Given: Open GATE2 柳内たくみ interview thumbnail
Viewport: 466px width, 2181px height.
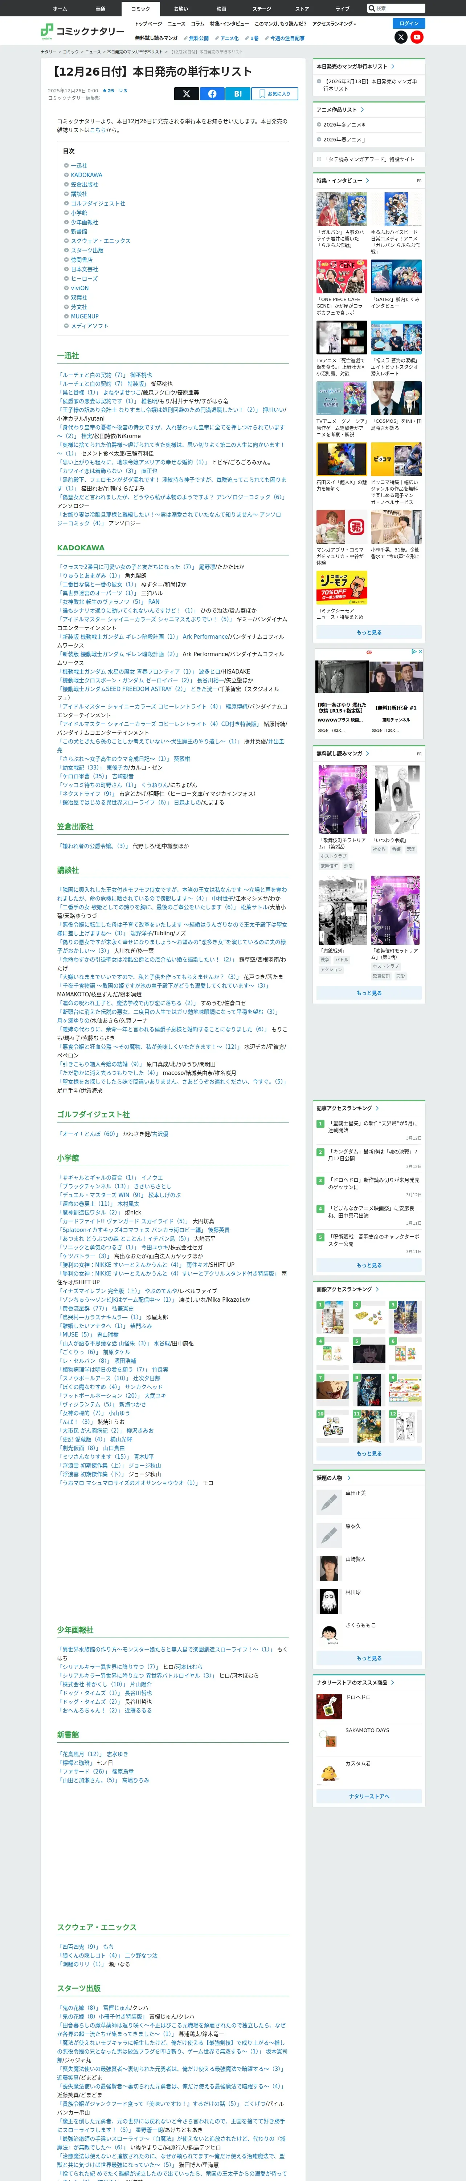Looking at the screenshot, I should 396,277.
